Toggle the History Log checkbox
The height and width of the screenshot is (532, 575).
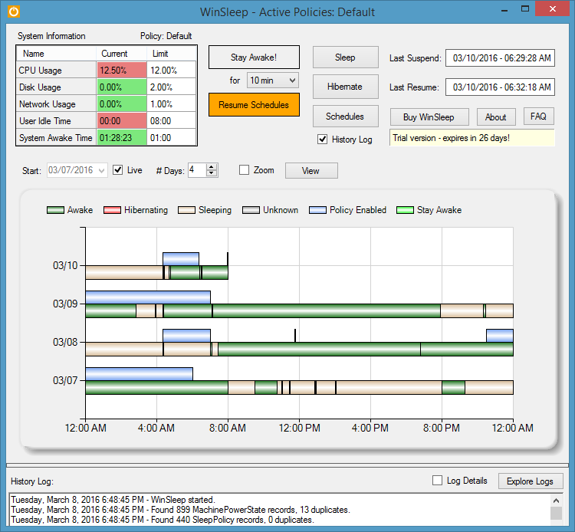pyautogui.click(x=323, y=140)
